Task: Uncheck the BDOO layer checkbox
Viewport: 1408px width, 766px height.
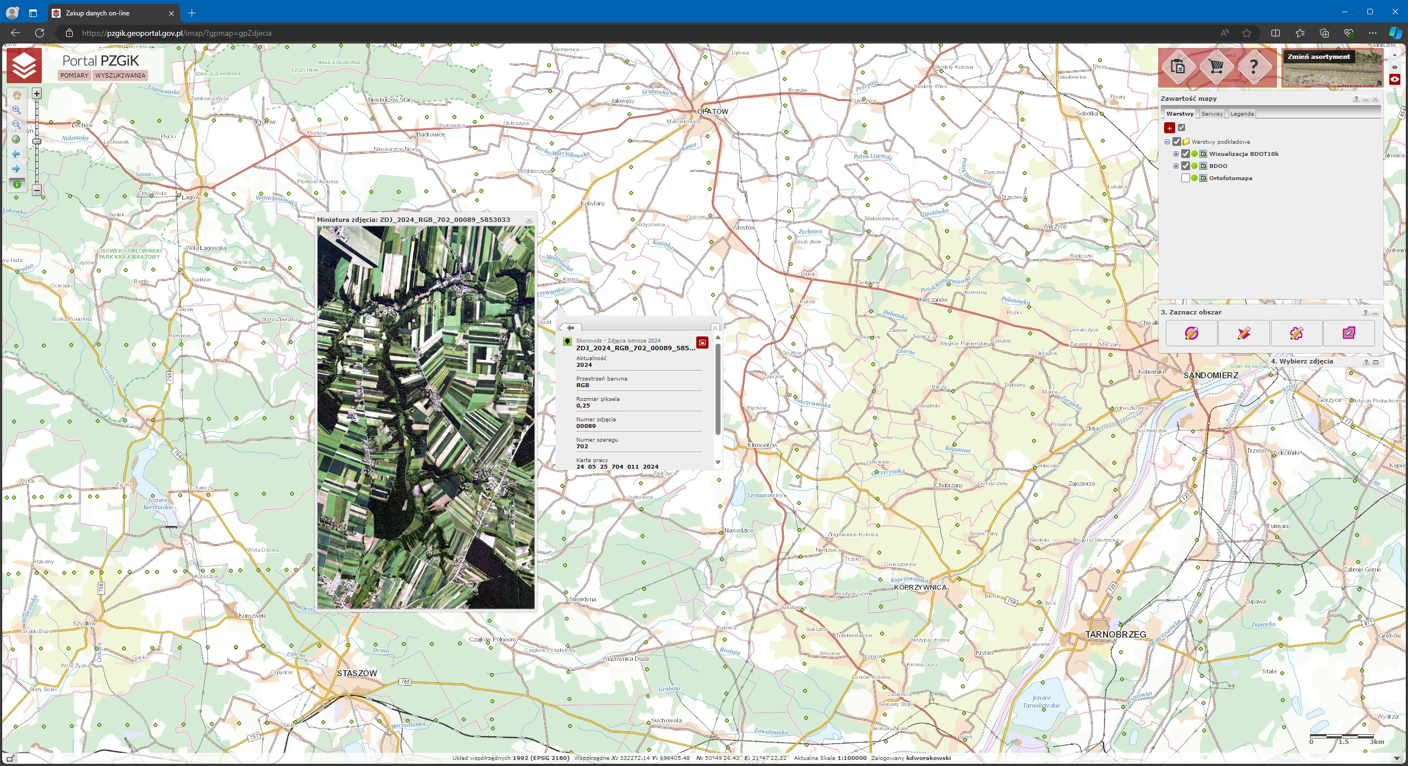Action: tap(1186, 166)
